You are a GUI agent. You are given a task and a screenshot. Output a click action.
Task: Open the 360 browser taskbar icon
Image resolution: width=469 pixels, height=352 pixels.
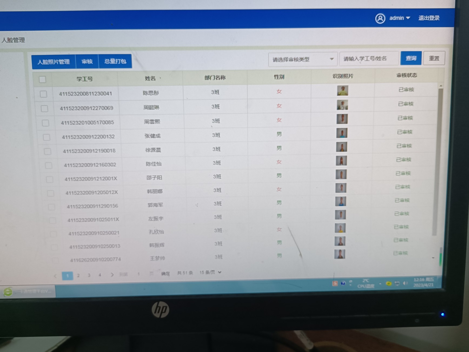8,292
